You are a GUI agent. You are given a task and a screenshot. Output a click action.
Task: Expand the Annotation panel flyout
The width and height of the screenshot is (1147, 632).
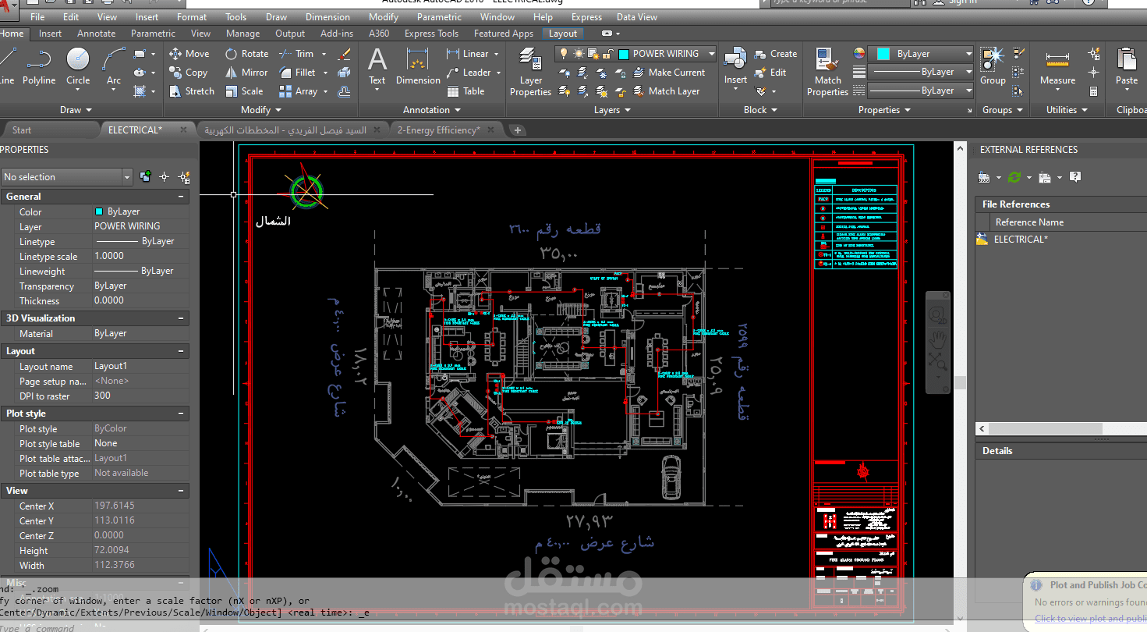[x=432, y=110]
